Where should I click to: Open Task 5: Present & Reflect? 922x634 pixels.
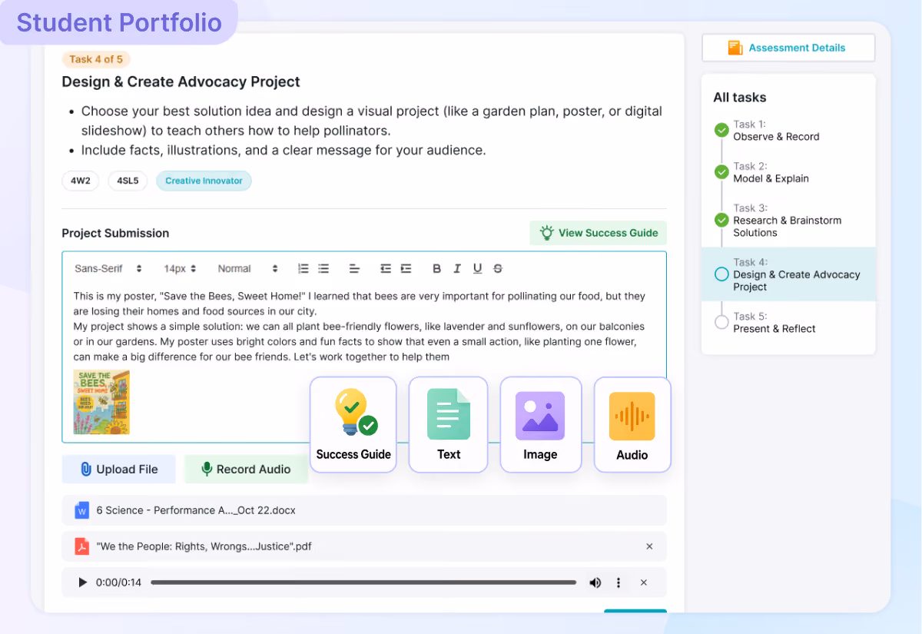pos(774,323)
